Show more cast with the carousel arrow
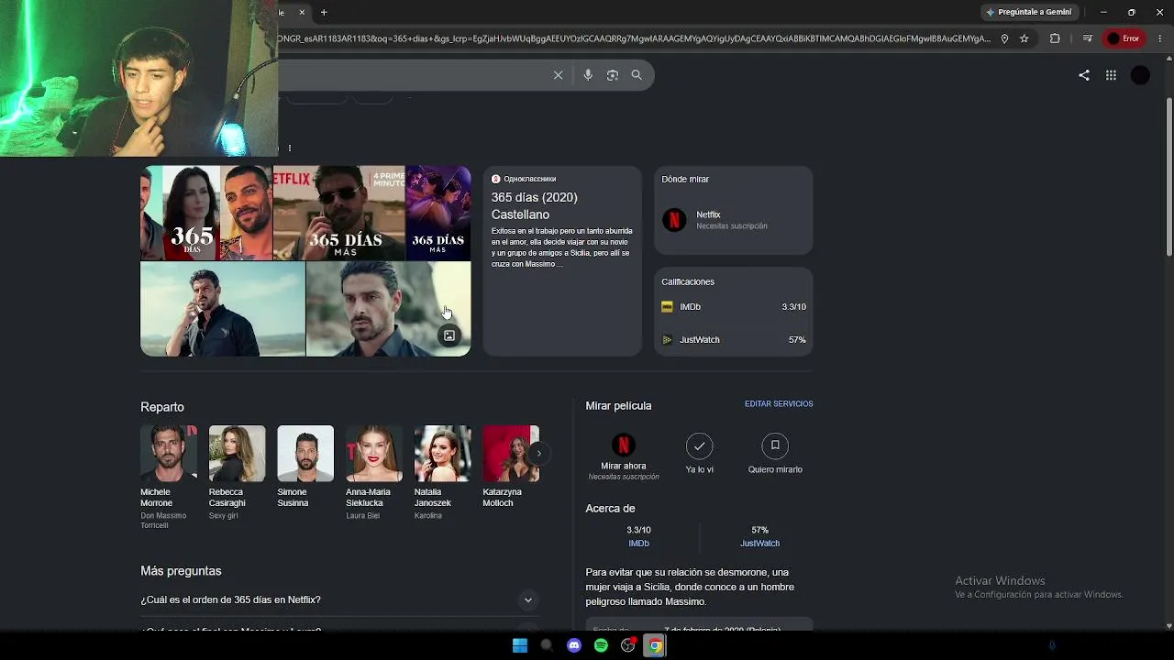 [x=538, y=453]
